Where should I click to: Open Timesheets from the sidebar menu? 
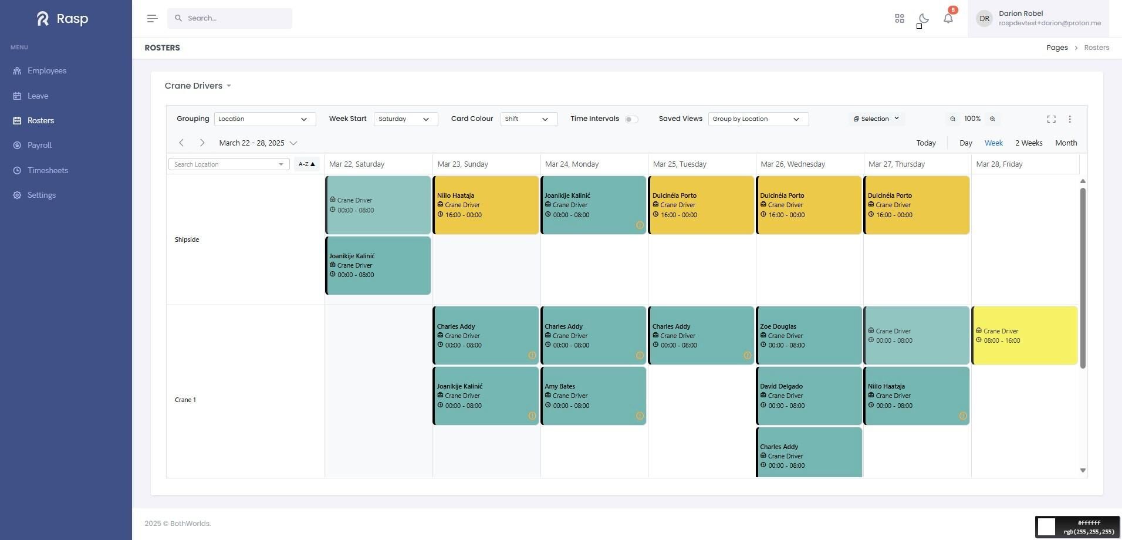48,170
